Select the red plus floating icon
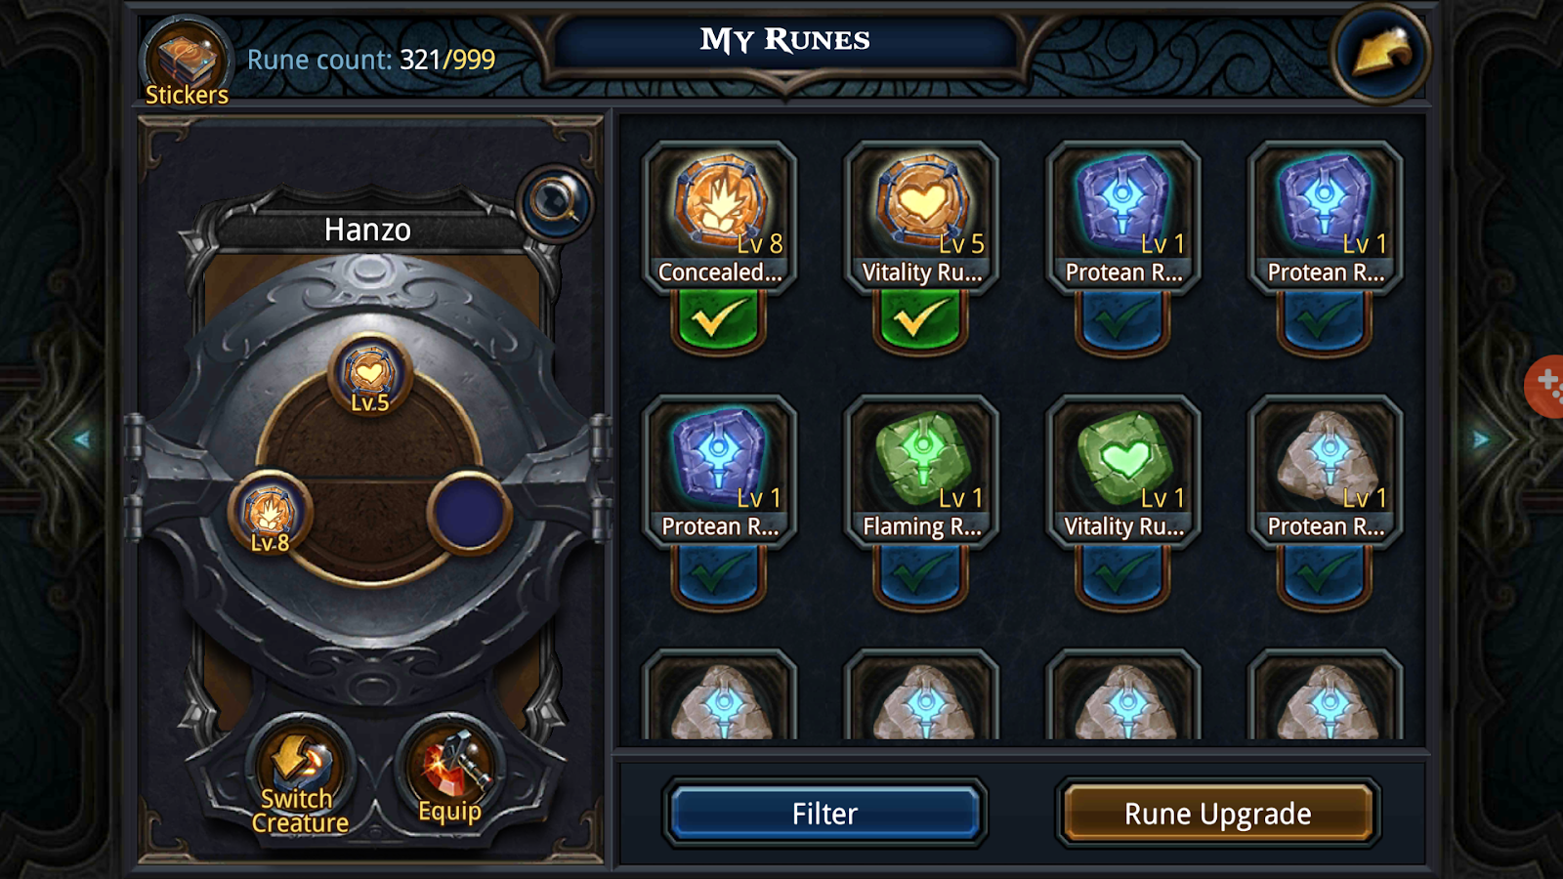 1545,386
